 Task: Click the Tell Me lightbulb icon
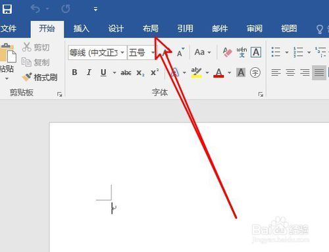320,29
